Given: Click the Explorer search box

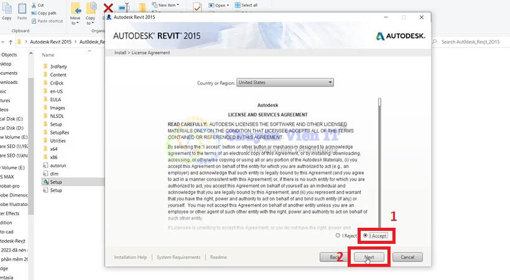Looking at the screenshot, I should 470,42.
